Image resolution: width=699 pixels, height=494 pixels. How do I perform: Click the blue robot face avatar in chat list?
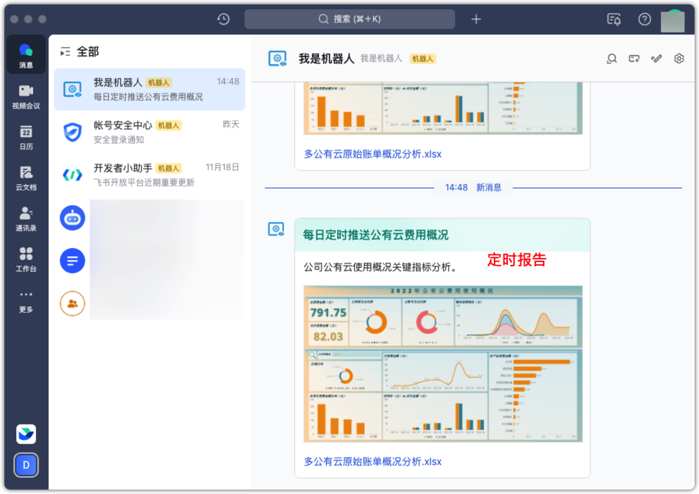[72, 218]
